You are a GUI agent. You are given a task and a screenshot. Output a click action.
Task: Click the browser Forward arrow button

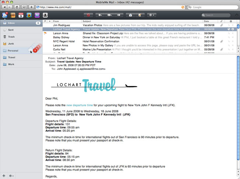pyautogui.click(x=10, y=7)
